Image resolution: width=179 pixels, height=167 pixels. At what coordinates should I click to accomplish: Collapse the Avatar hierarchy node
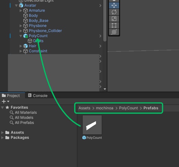[x=16, y=5]
